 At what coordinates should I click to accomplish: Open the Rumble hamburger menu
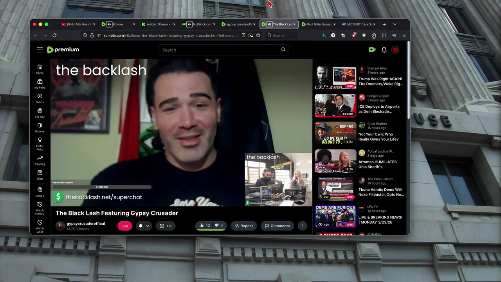pyautogui.click(x=40, y=50)
